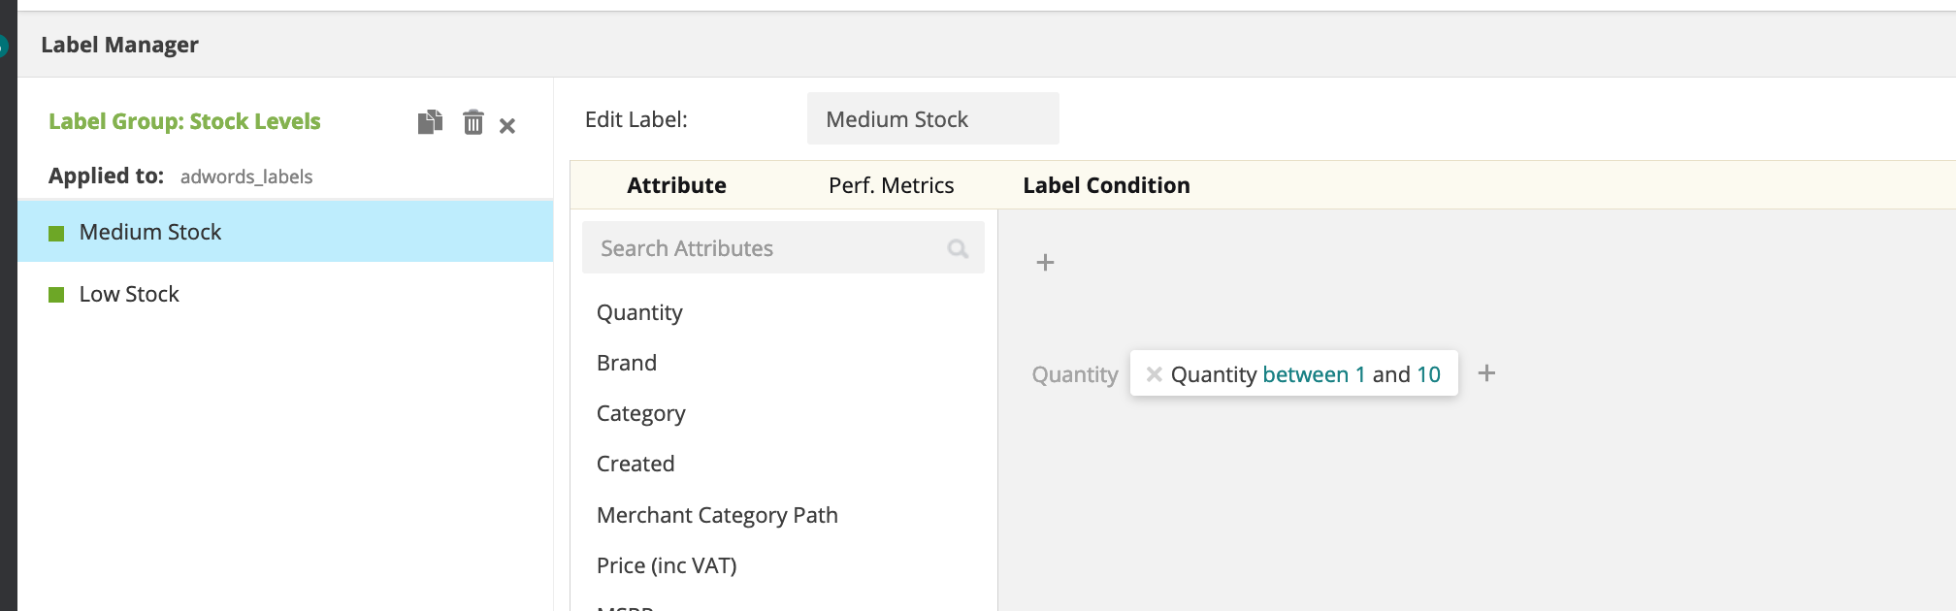
Task: Click the Label Condition heading
Action: (x=1106, y=185)
